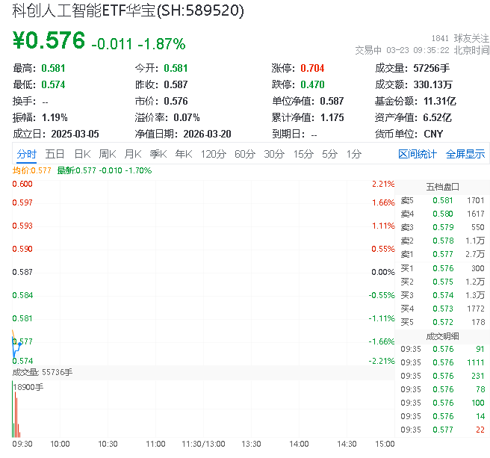Switch to 周K weekly chart

tap(108, 155)
